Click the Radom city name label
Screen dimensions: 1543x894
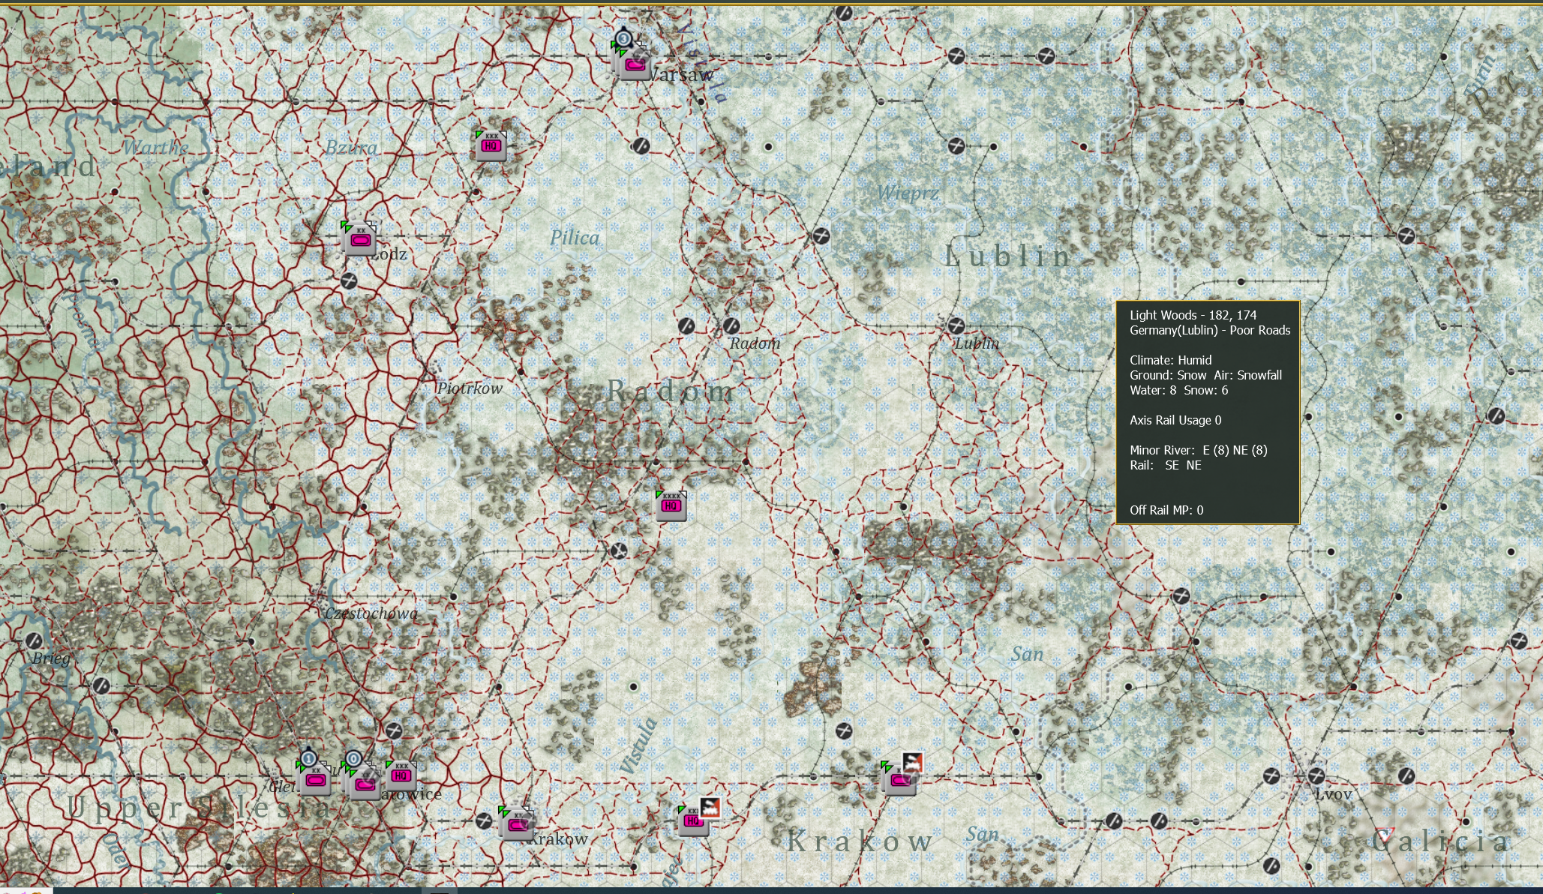point(755,343)
